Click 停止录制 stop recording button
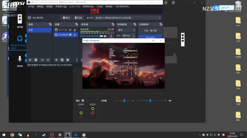This screenshot has width=247, height=138. click(150, 37)
